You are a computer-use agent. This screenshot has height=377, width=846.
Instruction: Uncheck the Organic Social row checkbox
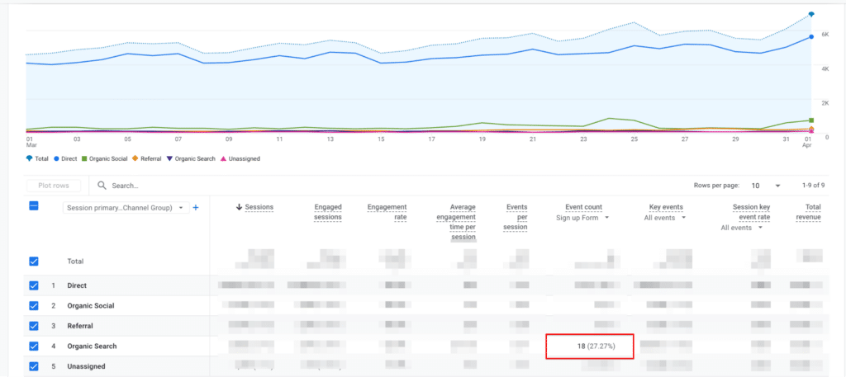coord(33,305)
